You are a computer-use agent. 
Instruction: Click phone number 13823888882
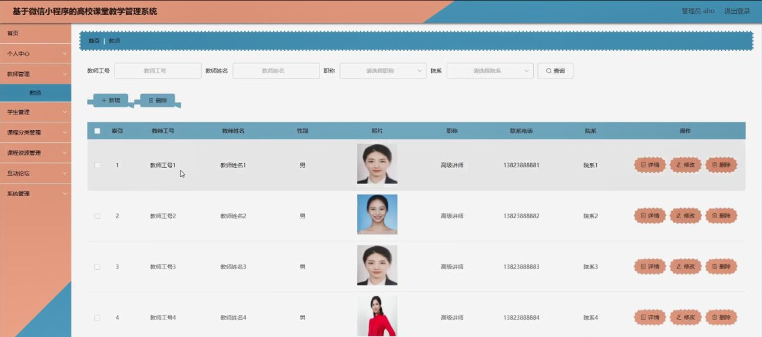[x=521, y=216]
